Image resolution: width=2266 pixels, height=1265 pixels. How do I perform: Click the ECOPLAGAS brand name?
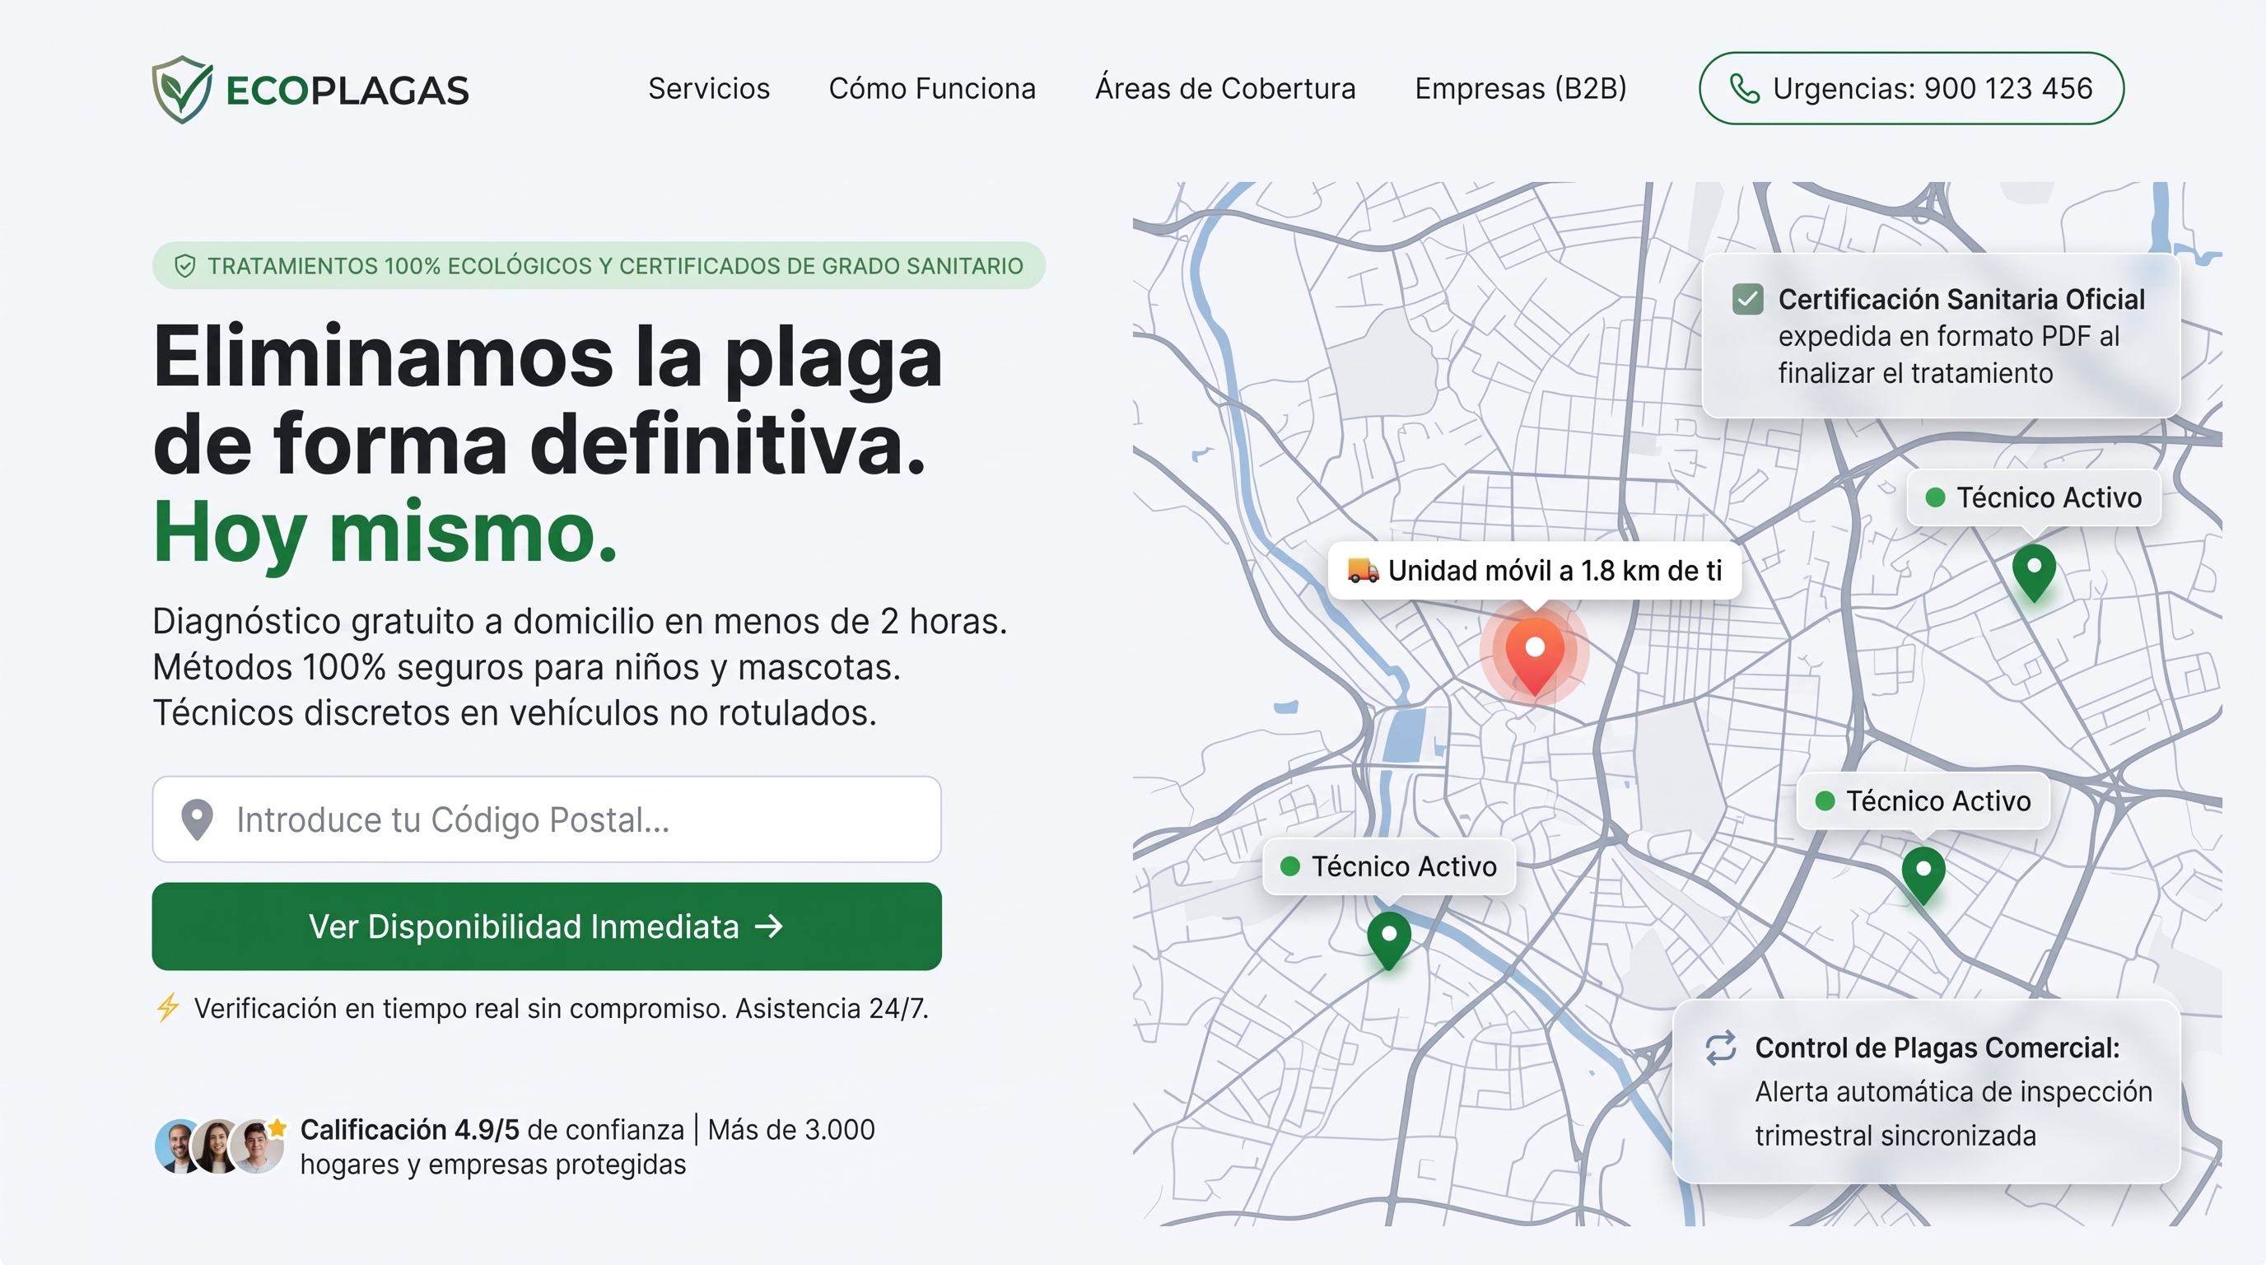pyautogui.click(x=347, y=91)
